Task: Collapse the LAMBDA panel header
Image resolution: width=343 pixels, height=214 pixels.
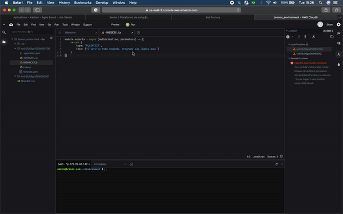Action: click(287, 31)
